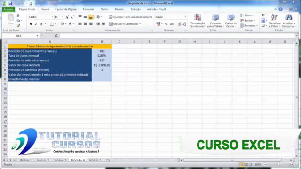Toggle Underline (S) formatting

tap(41, 24)
